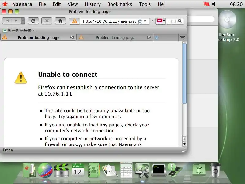
Task: Select the first Problem loading page tab
Action: [39, 37]
